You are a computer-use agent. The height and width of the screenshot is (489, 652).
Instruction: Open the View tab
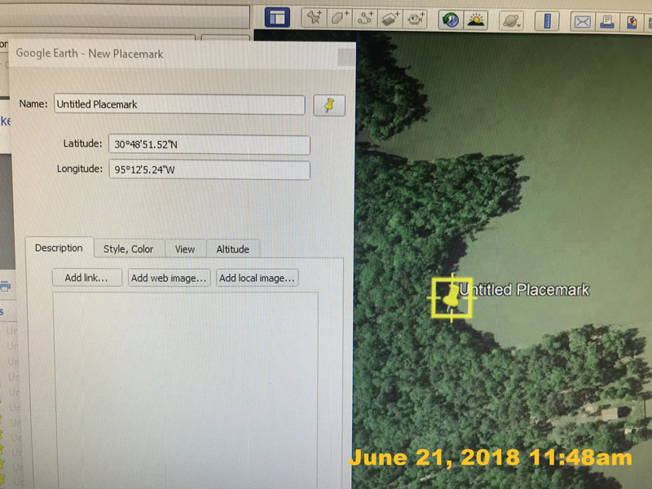[185, 249]
